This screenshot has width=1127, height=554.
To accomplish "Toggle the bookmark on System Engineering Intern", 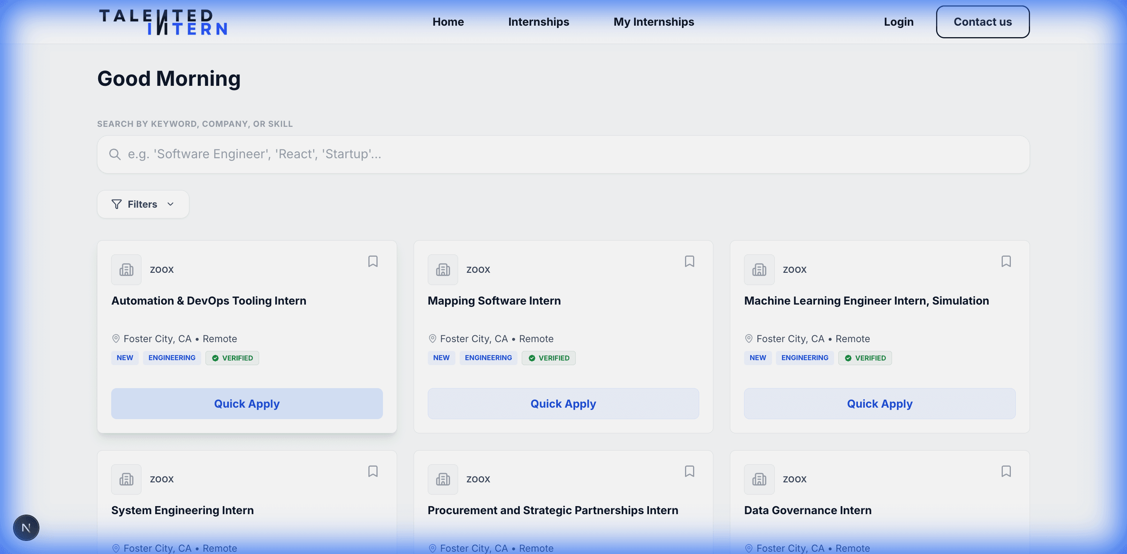I will pyautogui.click(x=373, y=471).
